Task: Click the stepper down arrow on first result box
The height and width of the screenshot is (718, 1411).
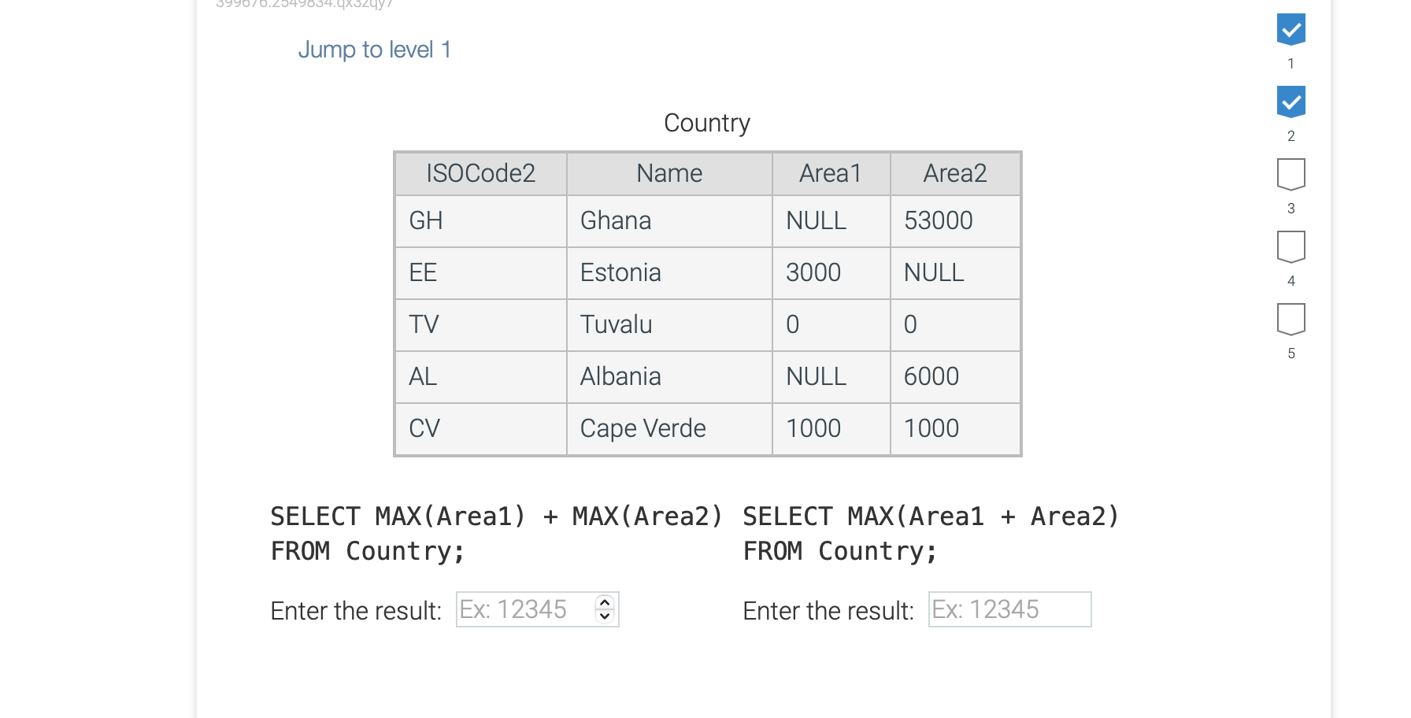Action: pos(603,616)
